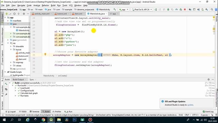This screenshot has width=218, height=123.
Task: Open Event Log
Action: (208, 112)
